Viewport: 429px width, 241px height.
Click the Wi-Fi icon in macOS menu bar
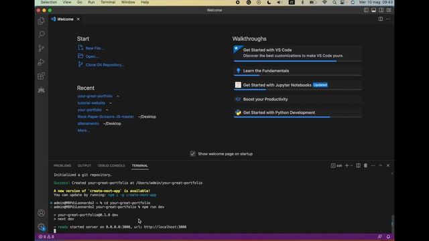point(324,2)
